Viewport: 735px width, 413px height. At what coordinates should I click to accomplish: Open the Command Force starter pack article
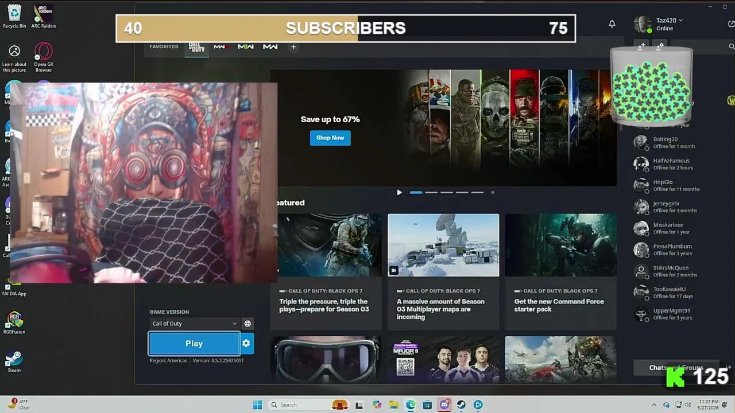point(561,271)
